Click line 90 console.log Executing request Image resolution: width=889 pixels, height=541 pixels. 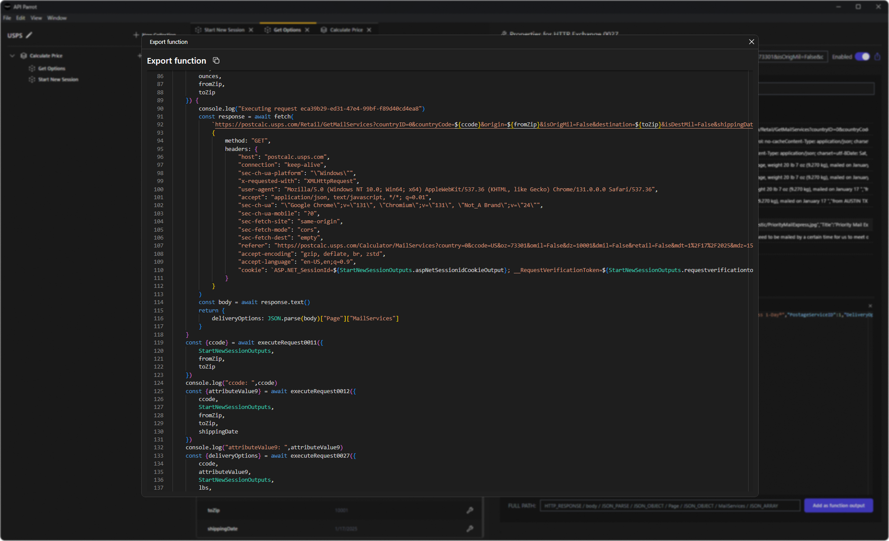pyautogui.click(x=312, y=109)
